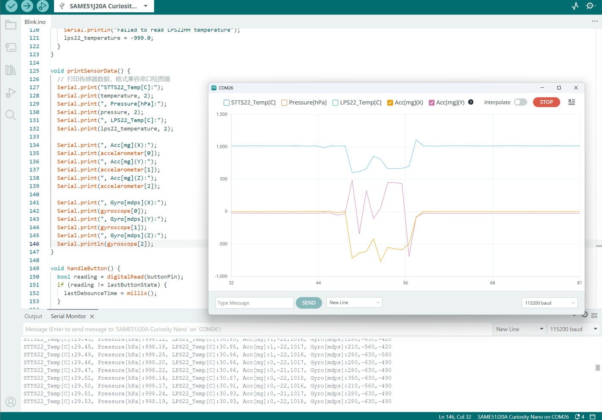Image resolution: width=602 pixels, height=420 pixels.
Task: Close the COM26 plotter window
Action: 576,88
